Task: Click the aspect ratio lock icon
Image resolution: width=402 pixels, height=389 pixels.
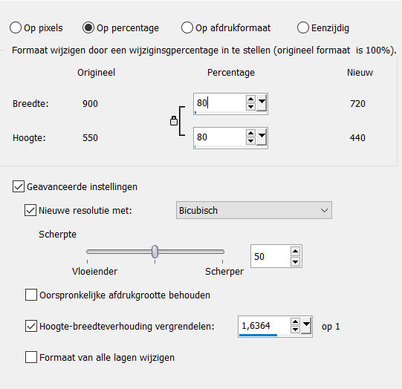Action: coord(174,120)
